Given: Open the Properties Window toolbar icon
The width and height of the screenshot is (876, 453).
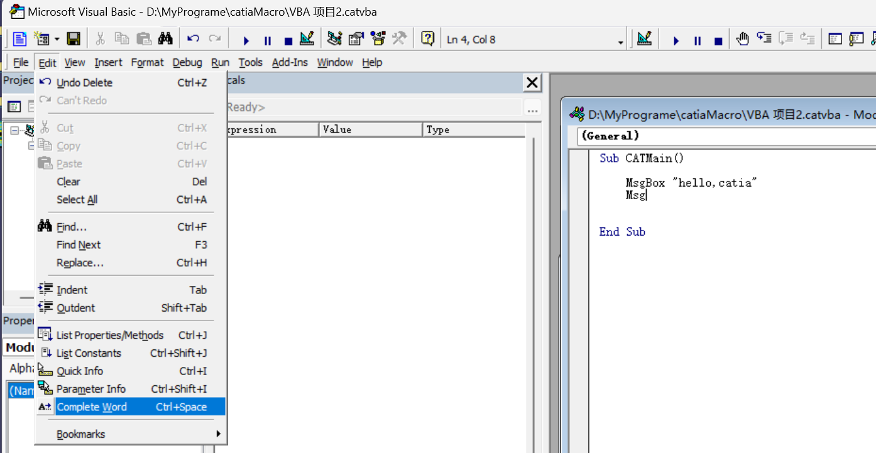Looking at the screenshot, I should pyautogui.click(x=356, y=39).
